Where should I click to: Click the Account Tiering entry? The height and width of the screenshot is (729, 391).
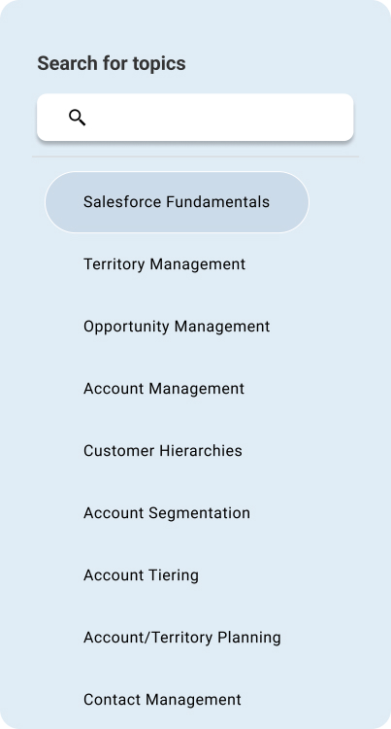(x=141, y=575)
